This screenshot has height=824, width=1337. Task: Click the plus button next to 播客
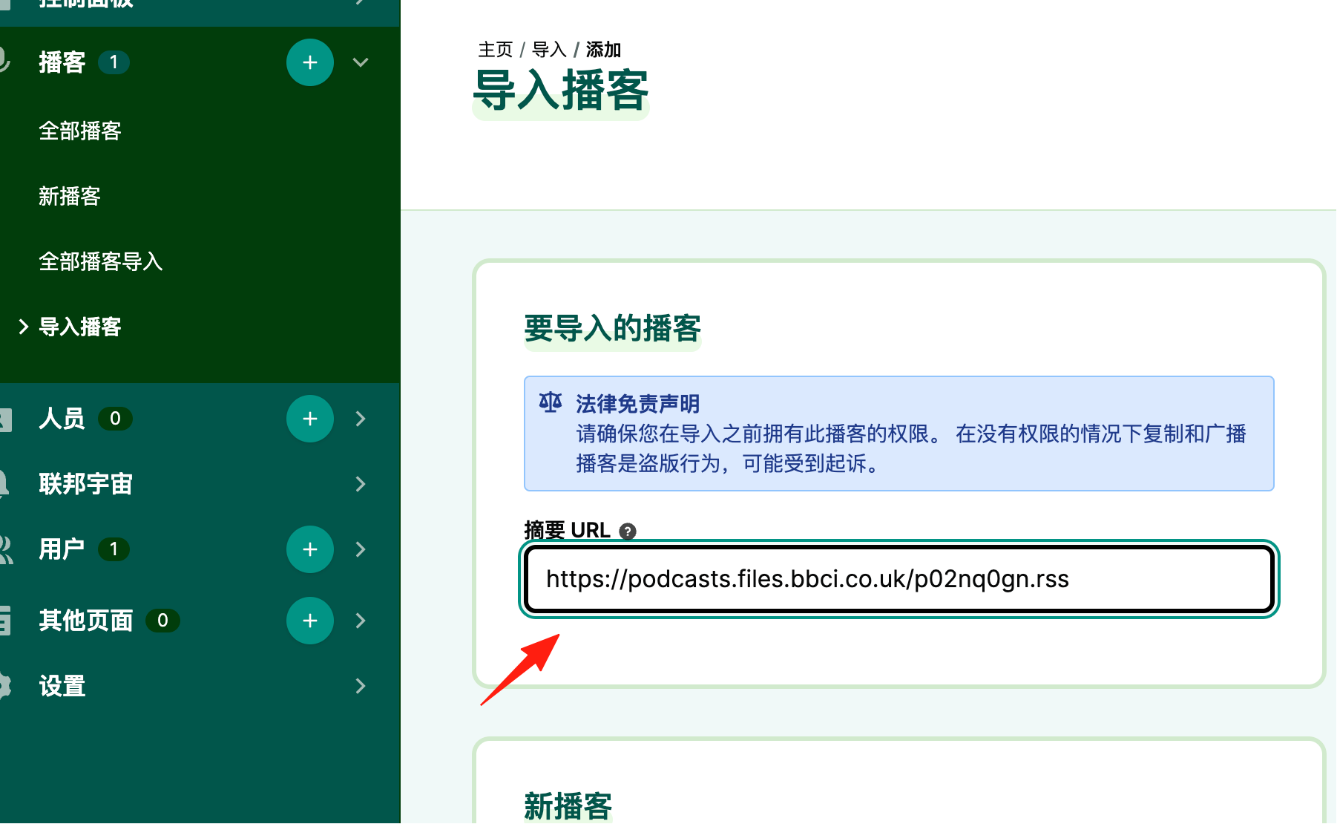310,62
